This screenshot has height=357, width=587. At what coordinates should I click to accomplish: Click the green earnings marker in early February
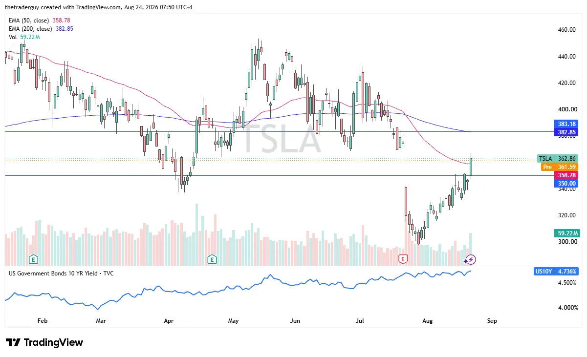tap(34, 259)
